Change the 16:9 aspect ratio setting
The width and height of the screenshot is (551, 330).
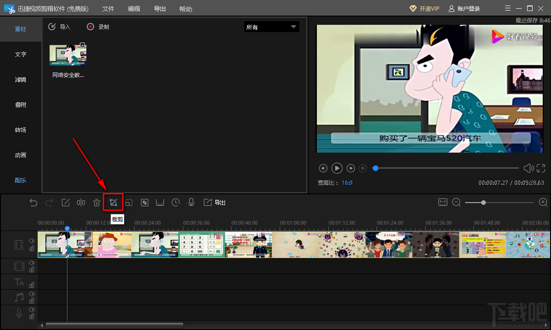[x=347, y=182]
